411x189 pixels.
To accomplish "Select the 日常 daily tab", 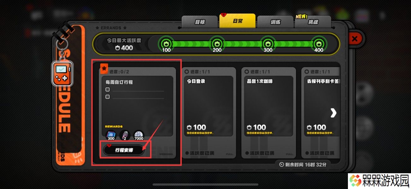I will click(238, 21).
